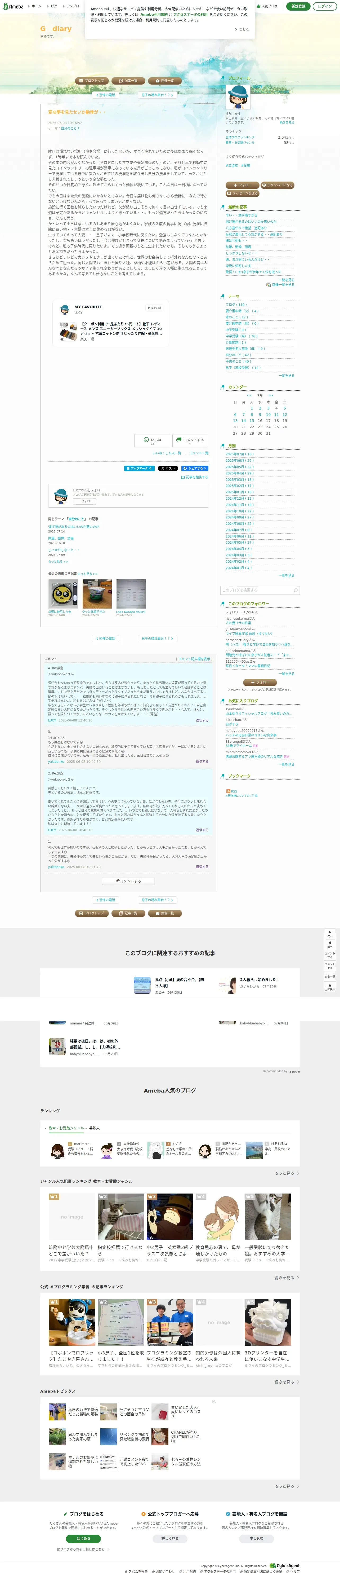Open theme 中学受験（妹）( 76 )
This screenshot has width=340, height=1576.
coord(241,336)
